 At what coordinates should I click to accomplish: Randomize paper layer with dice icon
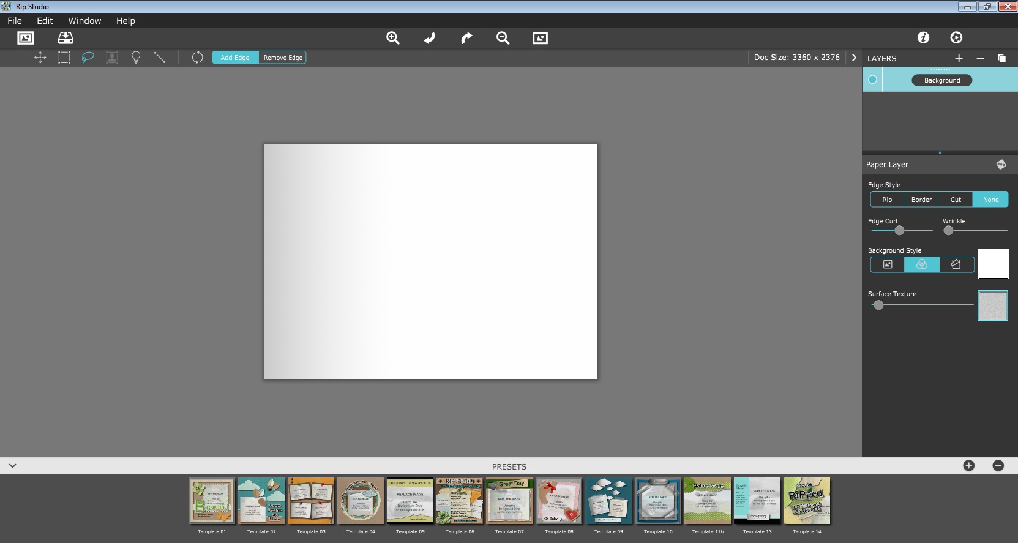[x=1001, y=165]
